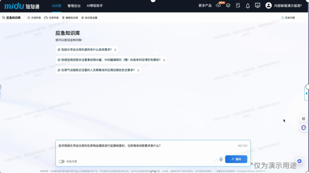The height and width of the screenshot is (173, 309).
Task: Open the stacked layers icon in header
Action: 228,6
